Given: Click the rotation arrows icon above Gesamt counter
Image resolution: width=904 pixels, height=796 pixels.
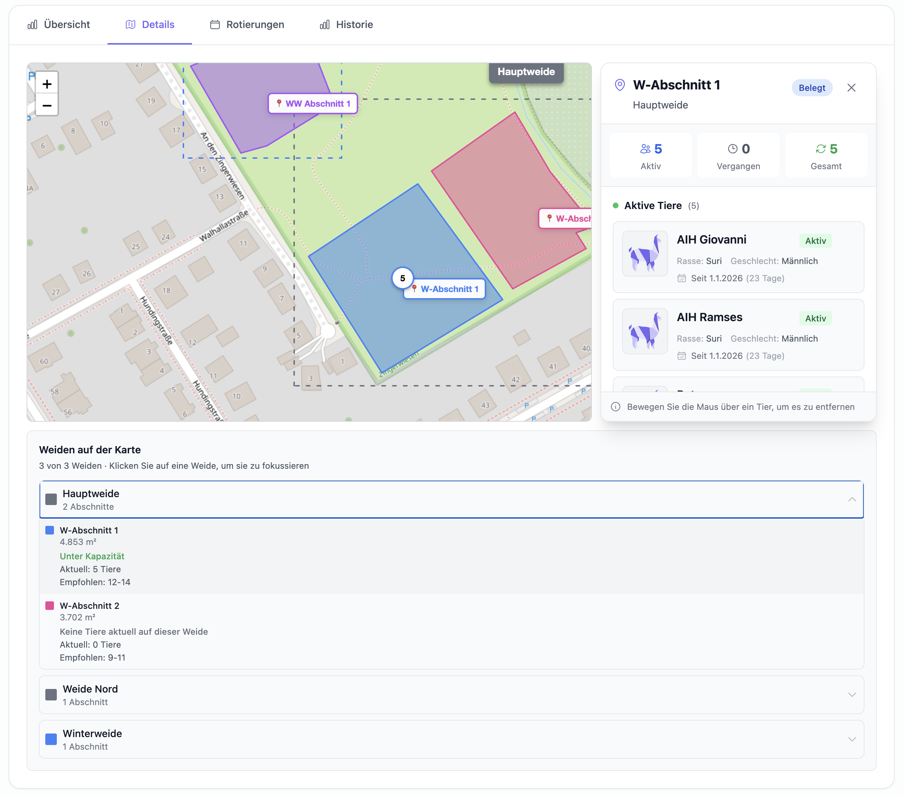Looking at the screenshot, I should click(821, 149).
